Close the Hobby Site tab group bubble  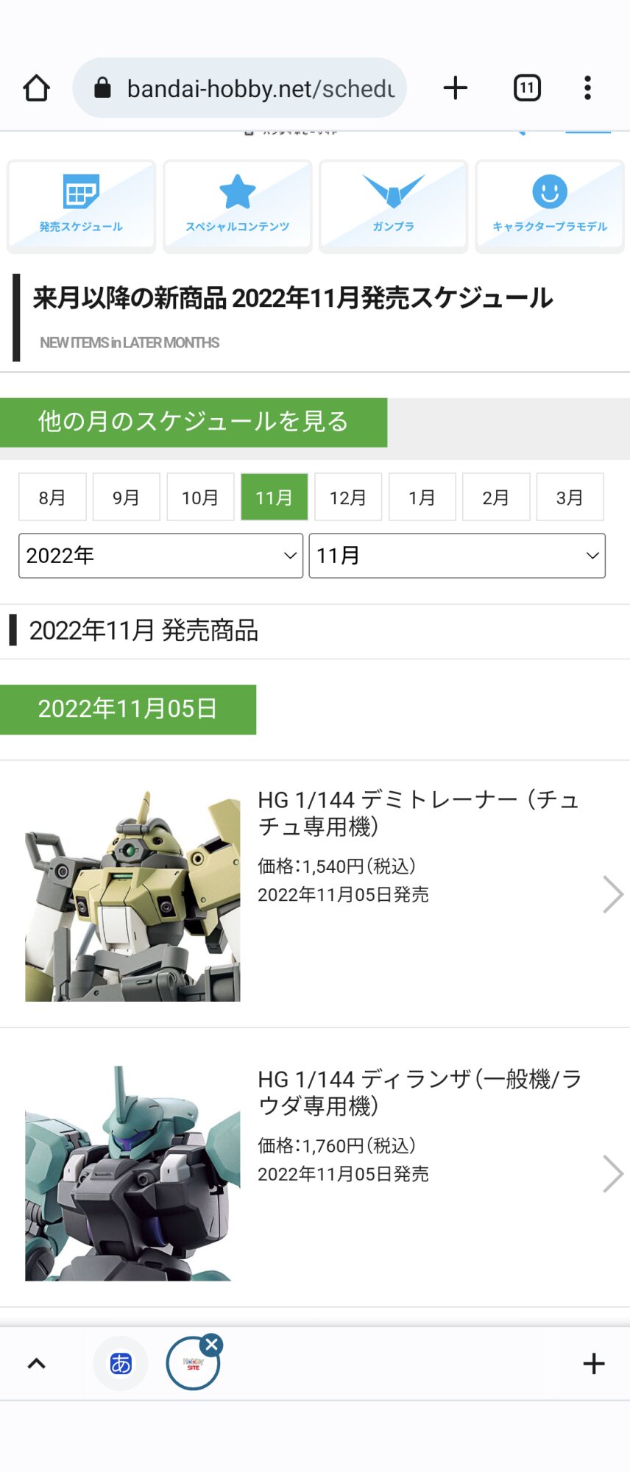click(x=212, y=1345)
